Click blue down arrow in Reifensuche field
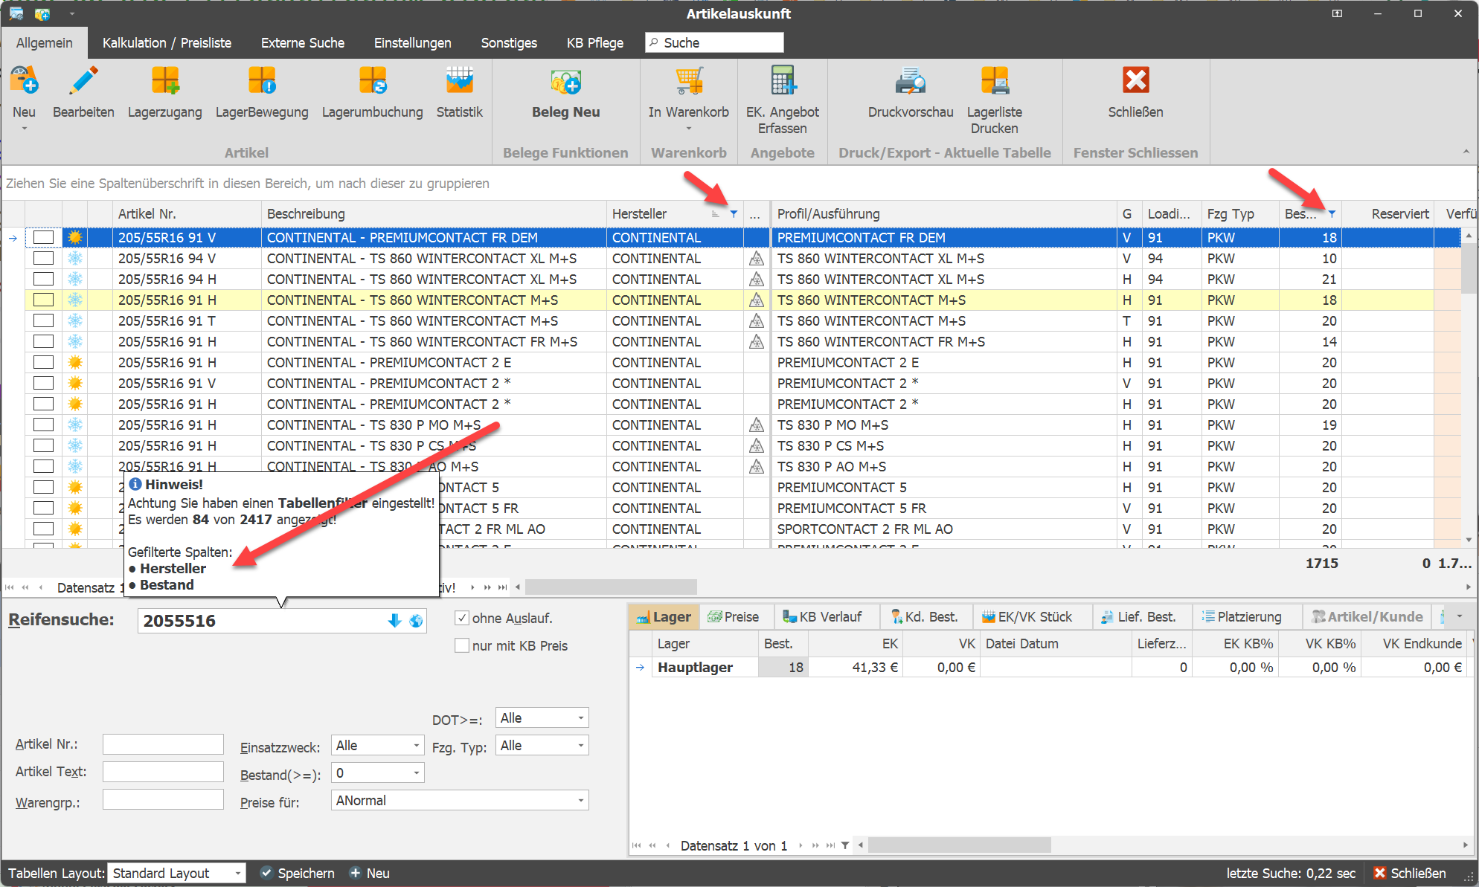Image resolution: width=1479 pixels, height=887 pixels. point(394,621)
